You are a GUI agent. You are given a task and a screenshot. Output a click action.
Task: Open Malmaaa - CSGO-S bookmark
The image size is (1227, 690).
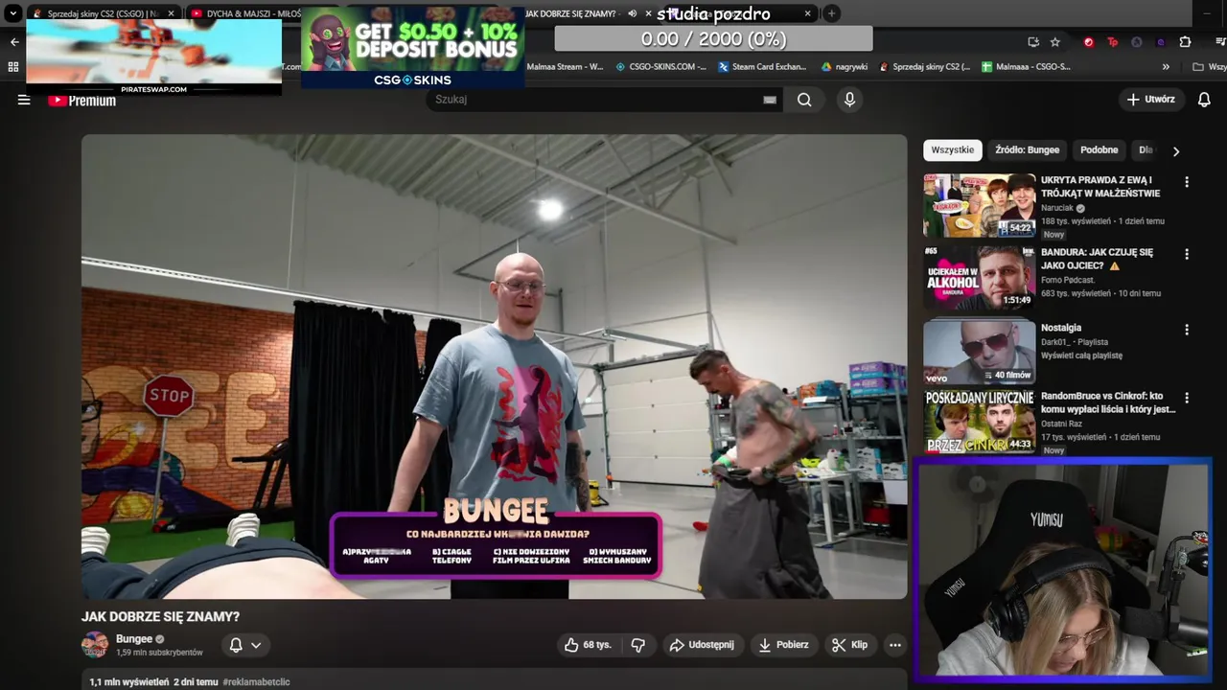click(x=1026, y=67)
